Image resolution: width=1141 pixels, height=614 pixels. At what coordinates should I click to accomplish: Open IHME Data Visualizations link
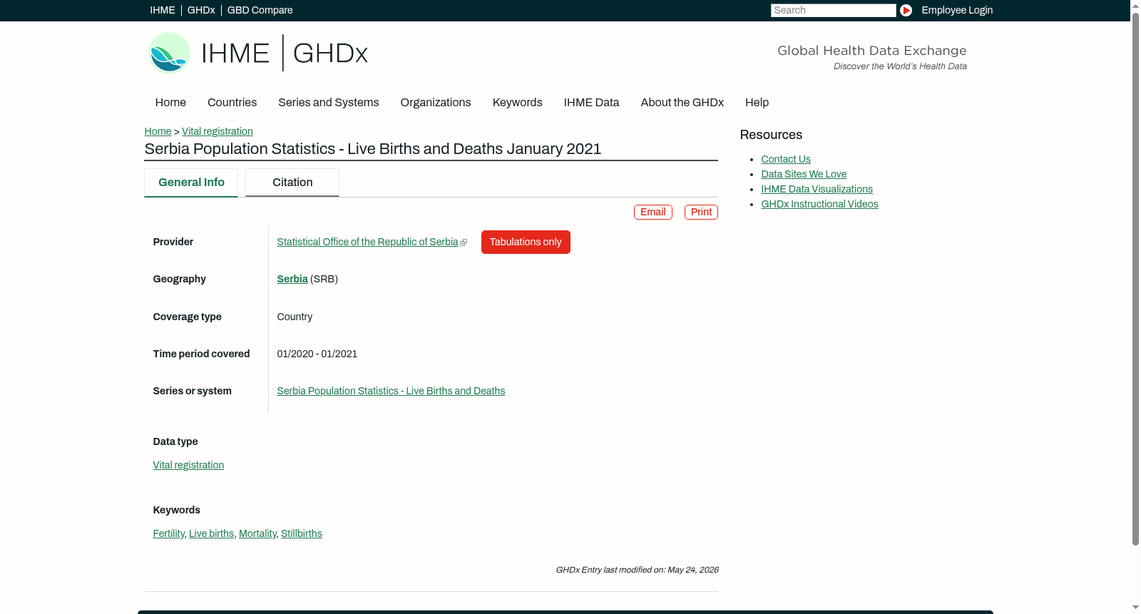pyautogui.click(x=817, y=189)
